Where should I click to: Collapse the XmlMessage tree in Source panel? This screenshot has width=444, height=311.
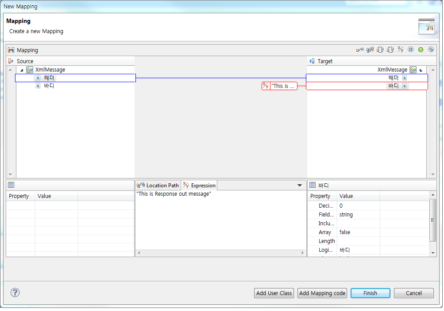(21, 69)
